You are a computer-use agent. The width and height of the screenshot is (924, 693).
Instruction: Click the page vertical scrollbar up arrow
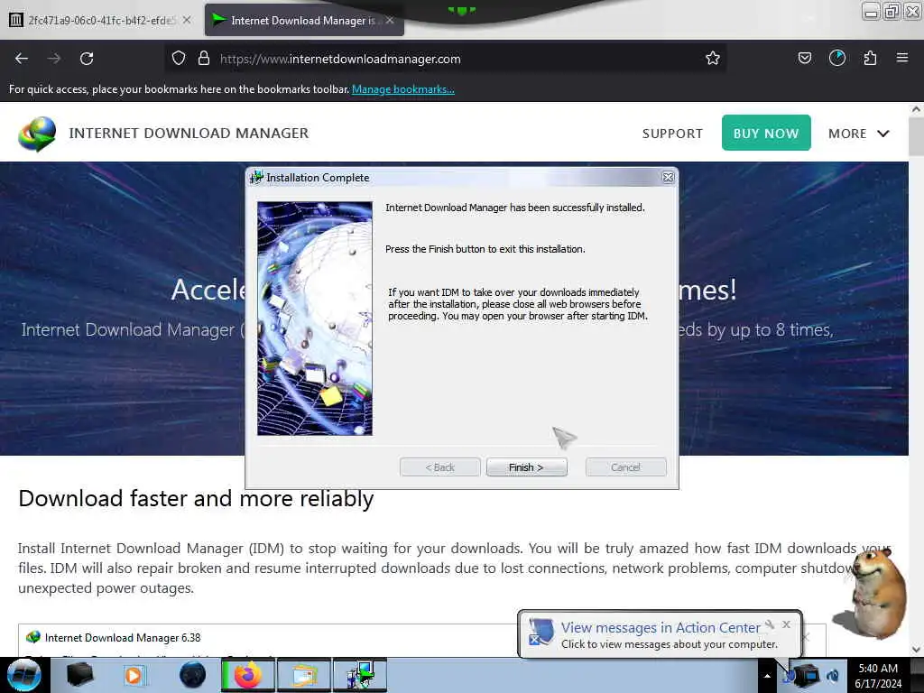(x=916, y=109)
